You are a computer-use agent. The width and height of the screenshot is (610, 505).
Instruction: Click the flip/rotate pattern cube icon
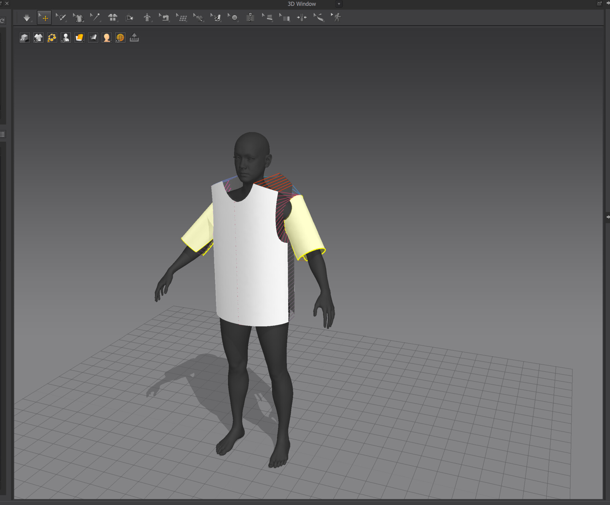(x=130, y=18)
